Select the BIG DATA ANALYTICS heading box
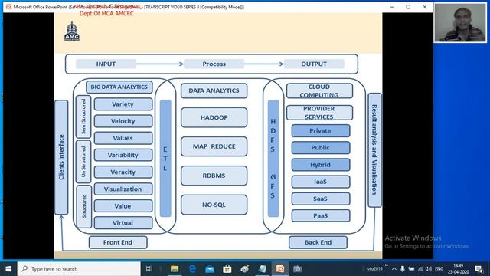 [119, 87]
